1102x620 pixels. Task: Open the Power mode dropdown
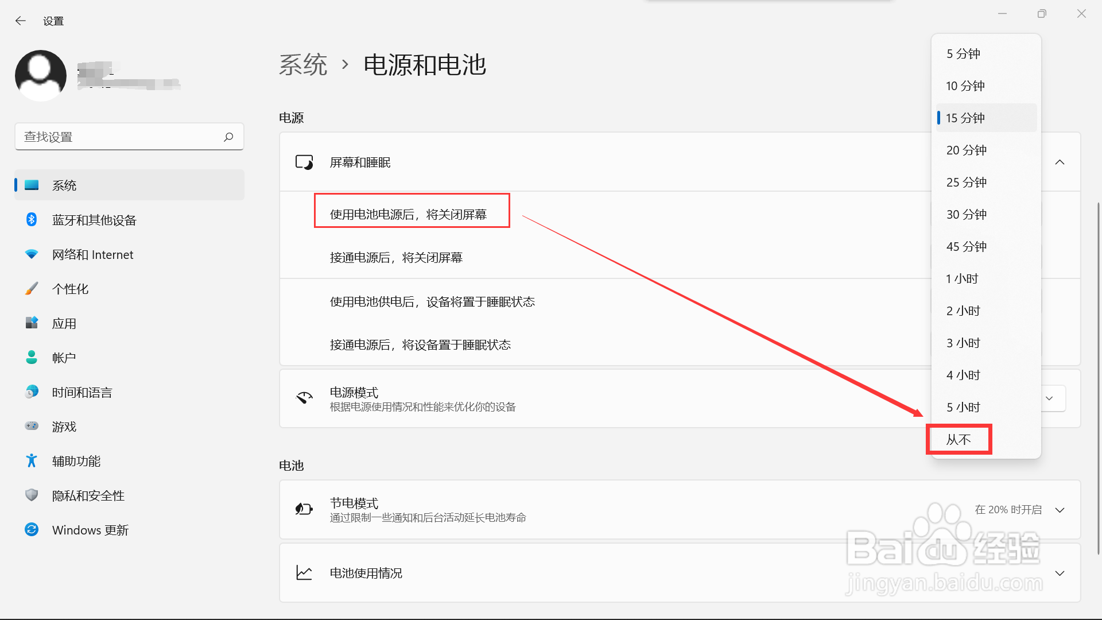coord(1049,398)
